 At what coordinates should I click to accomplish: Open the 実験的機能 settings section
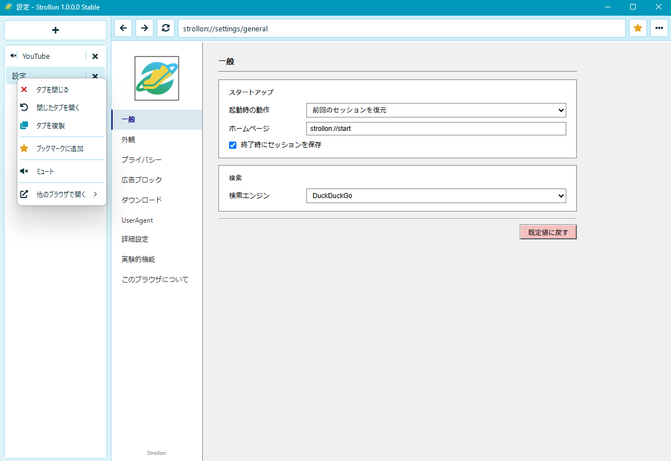[157, 260]
